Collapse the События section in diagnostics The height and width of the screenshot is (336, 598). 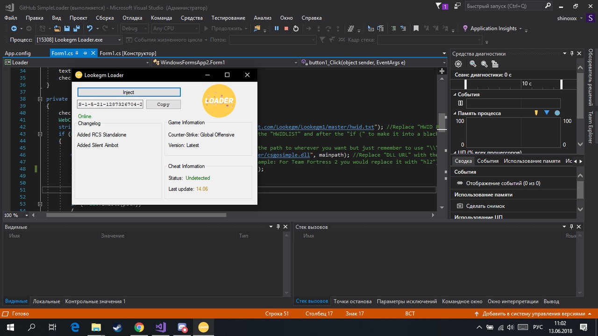(456, 94)
